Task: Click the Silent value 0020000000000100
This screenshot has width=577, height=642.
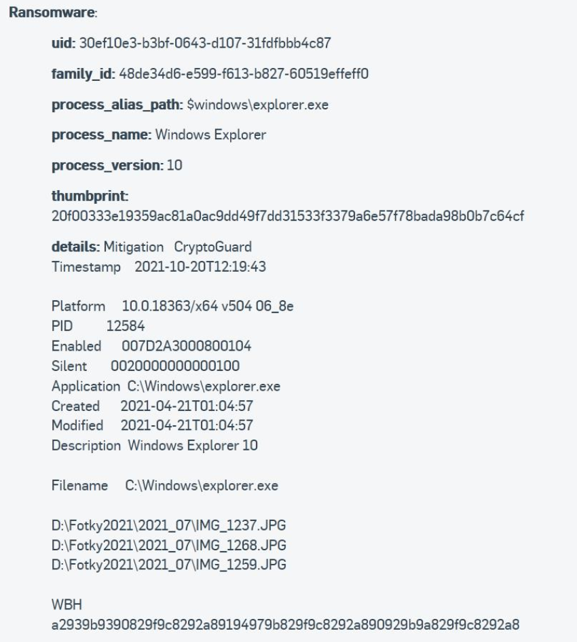Action: pos(175,365)
